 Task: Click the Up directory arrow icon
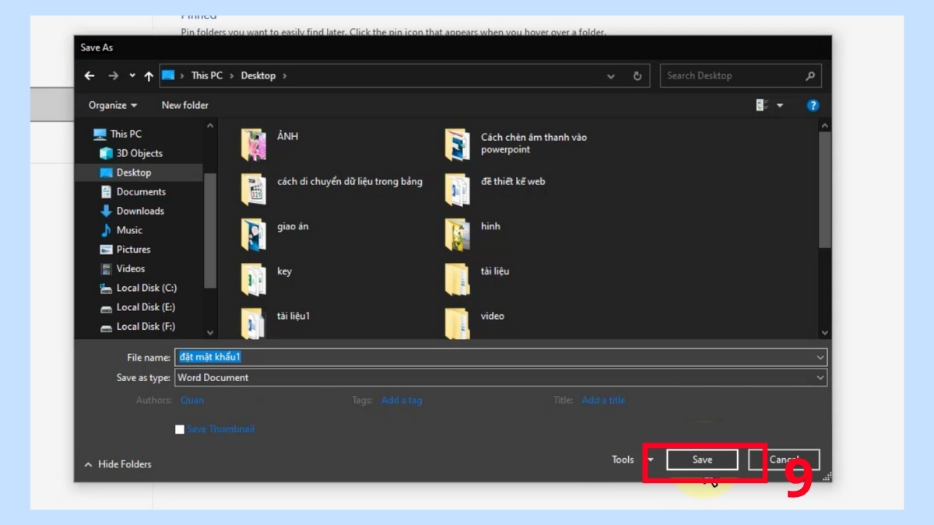[149, 76]
